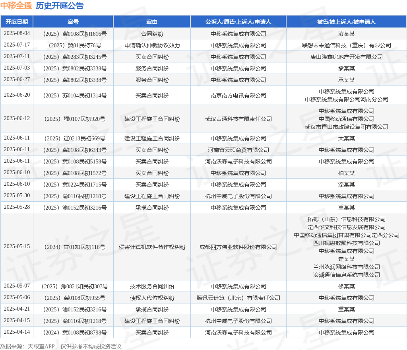Click the 公诉人/原告/上诉人/申请人 header
Viewport: 407px width, 350px height.
pyautogui.click(x=238, y=22)
